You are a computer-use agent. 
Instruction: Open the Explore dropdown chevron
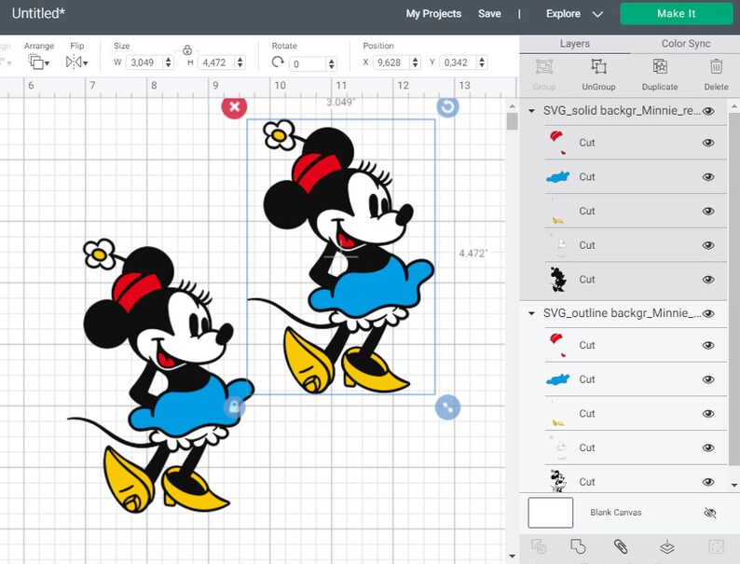[x=597, y=14]
